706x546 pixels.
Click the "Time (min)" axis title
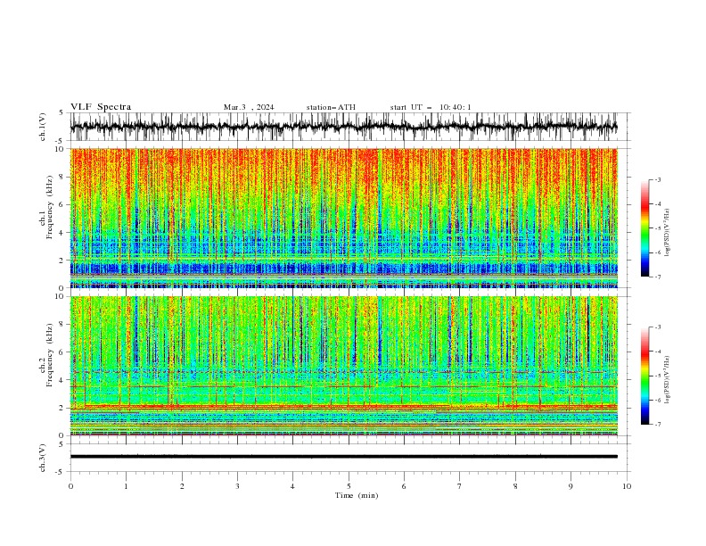357,495
